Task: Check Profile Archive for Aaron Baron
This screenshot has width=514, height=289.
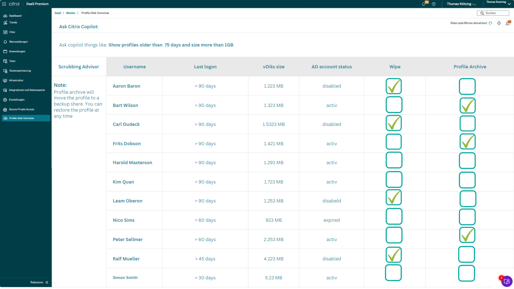Action: [467, 87]
